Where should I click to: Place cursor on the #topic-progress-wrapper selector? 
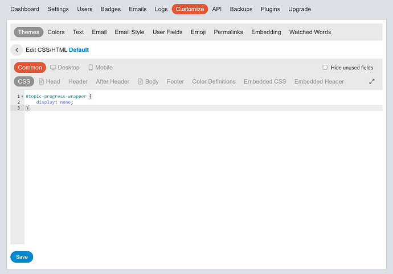pyautogui.click(x=56, y=96)
